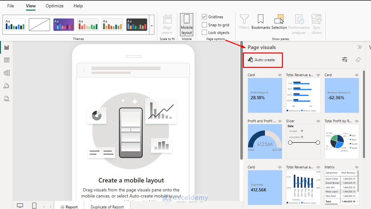Toggle visibility of Total Profit by R... pie

357,121
